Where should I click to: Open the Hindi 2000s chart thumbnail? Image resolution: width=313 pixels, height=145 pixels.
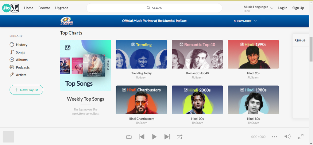(197, 100)
